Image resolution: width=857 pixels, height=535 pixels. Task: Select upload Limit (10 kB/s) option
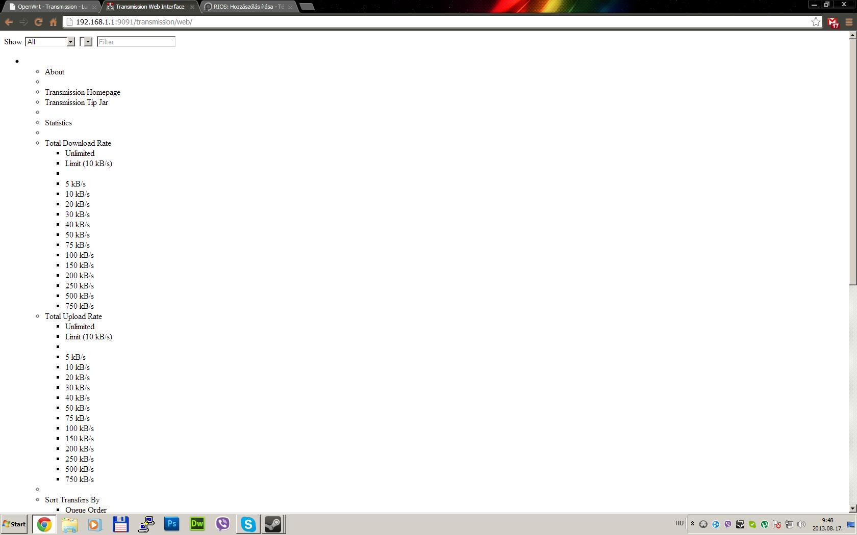pyautogui.click(x=89, y=337)
